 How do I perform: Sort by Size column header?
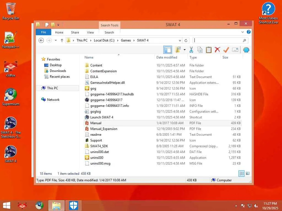click(225, 57)
